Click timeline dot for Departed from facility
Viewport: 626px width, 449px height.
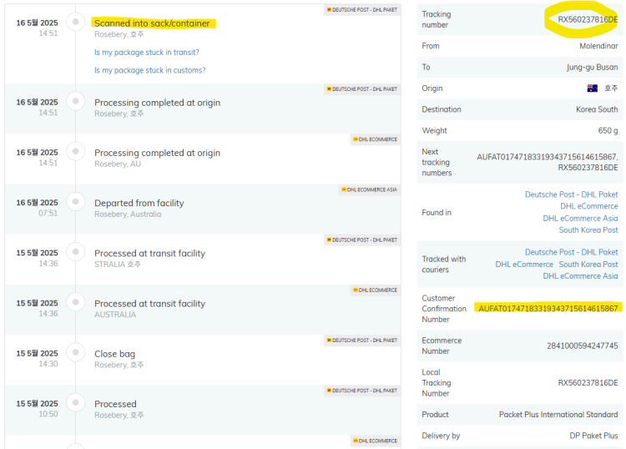tap(75, 202)
